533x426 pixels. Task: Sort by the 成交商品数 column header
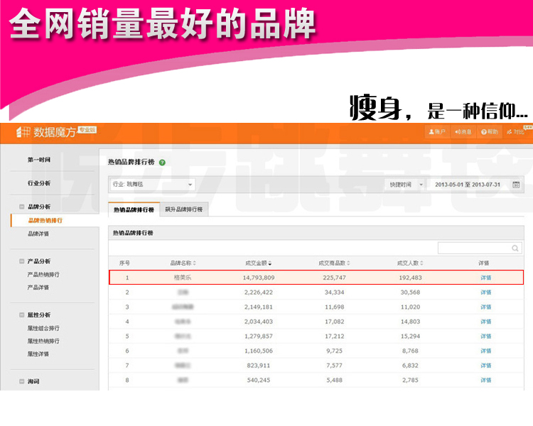(334, 263)
